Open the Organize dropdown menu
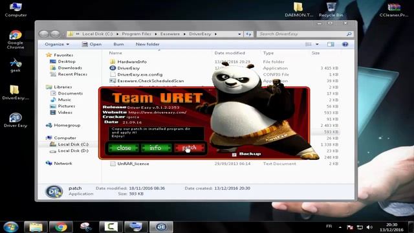Image resolution: width=414 pixels, height=233 pixels. (x=57, y=44)
